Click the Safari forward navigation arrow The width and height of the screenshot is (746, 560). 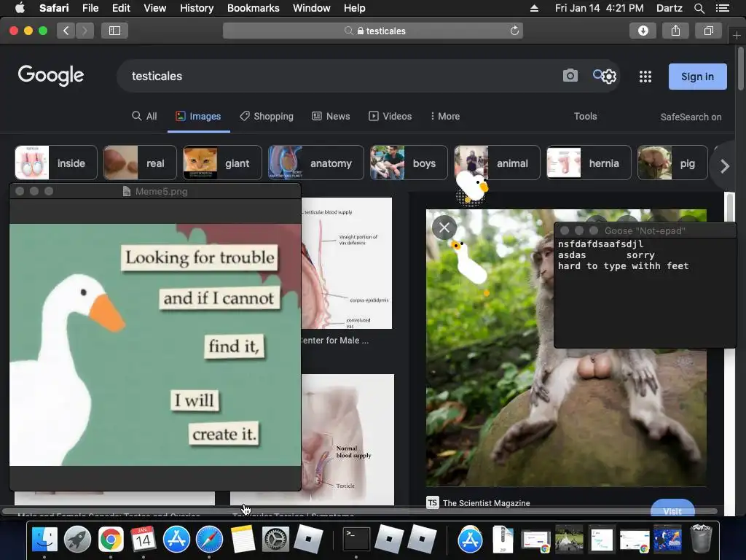pos(85,31)
